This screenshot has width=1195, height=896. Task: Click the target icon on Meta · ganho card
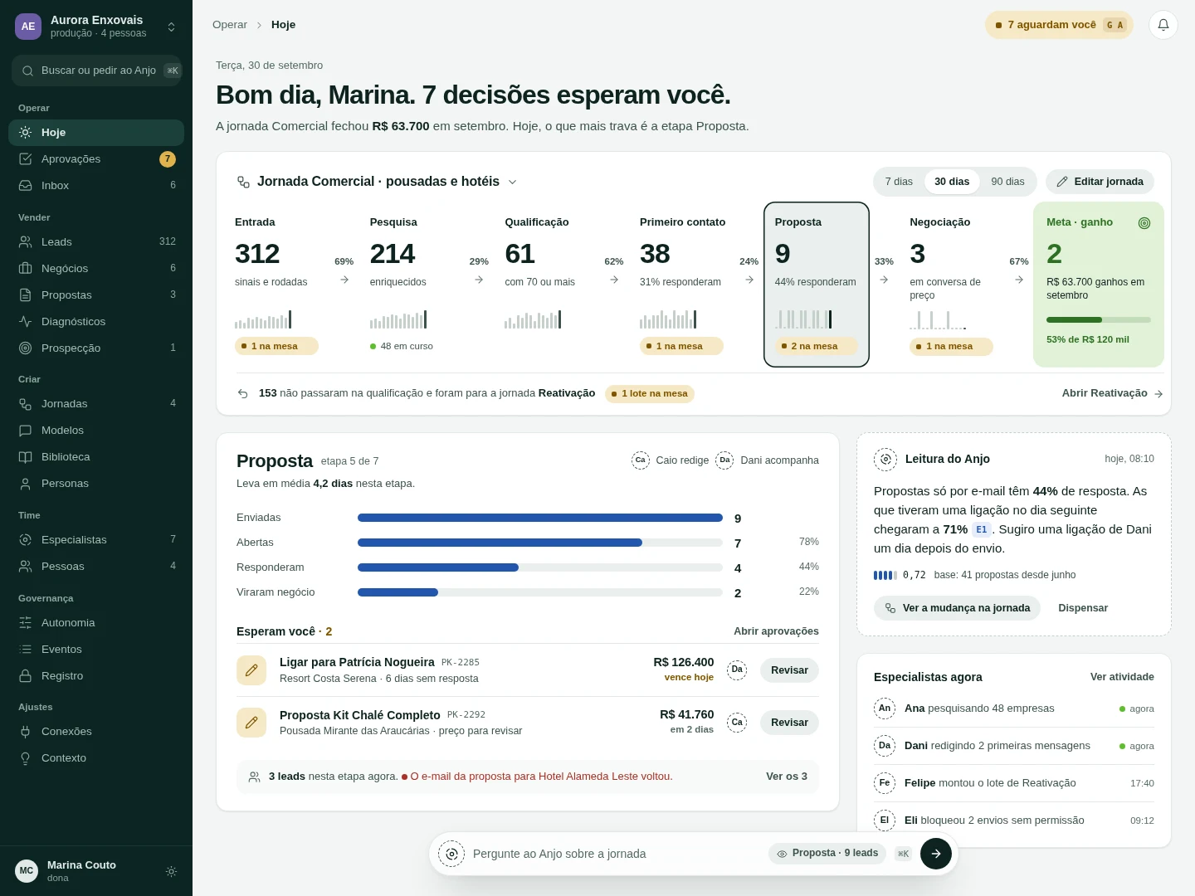coord(1144,222)
